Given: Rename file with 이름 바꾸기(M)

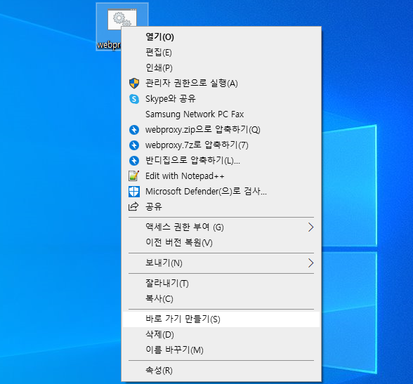Looking at the screenshot, I should click(221, 350).
